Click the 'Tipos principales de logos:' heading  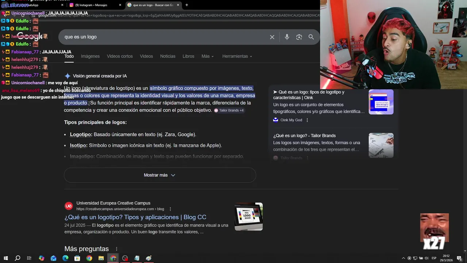point(96,122)
